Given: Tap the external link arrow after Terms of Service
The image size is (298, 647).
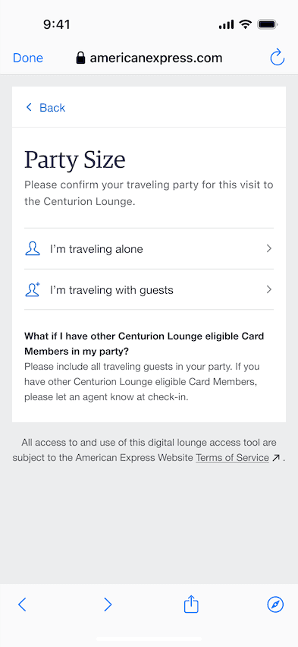Looking at the screenshot, I should [276, 458].
